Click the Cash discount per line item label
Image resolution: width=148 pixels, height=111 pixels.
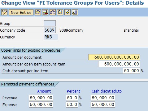[x=25, y=71]
